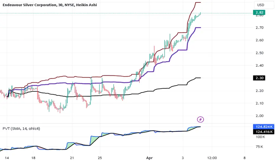Screen dimensions: 275x162
Task: Click the blue 124.824K PVT value label
Action: [x=264, y=127]
